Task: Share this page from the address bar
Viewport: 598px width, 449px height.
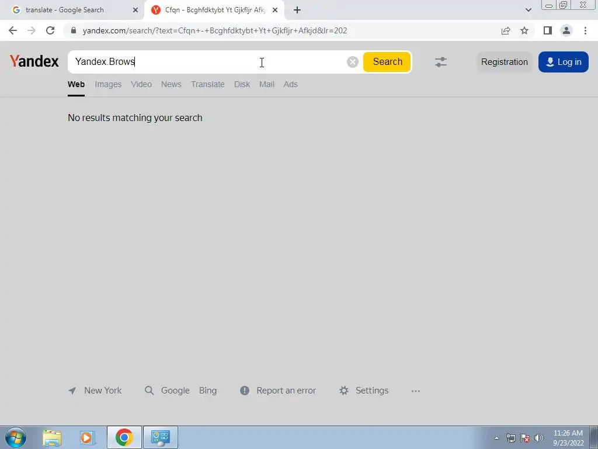Action: (x=506, y=30)
